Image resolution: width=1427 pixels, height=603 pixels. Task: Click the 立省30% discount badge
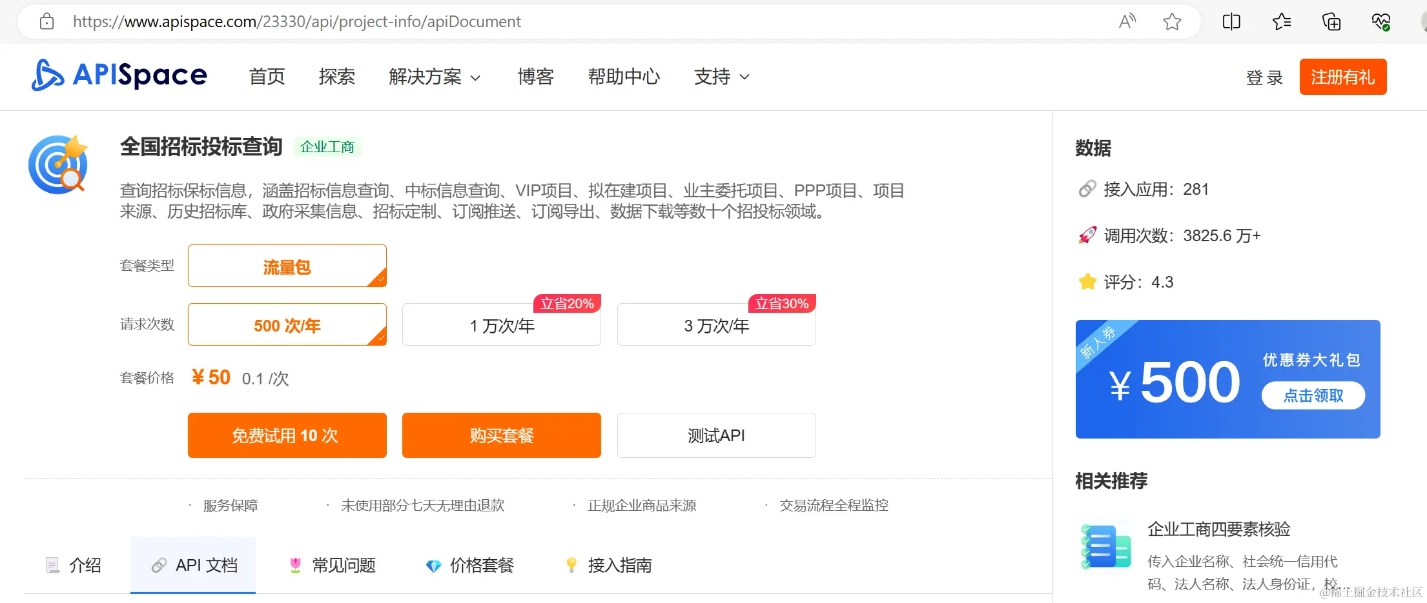(x=782, y=303)
